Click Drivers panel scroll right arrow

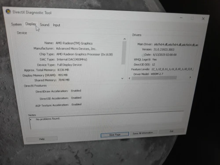point(190,77)
